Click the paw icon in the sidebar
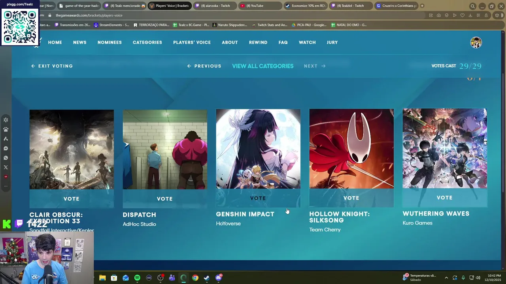Viewport: 506px width, 284px height. [x=6, y=129]
